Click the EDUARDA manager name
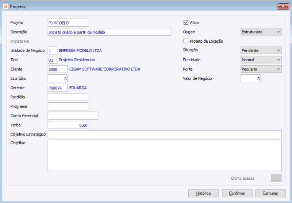This screenshot has width=292, height=203. coord(78,88)
